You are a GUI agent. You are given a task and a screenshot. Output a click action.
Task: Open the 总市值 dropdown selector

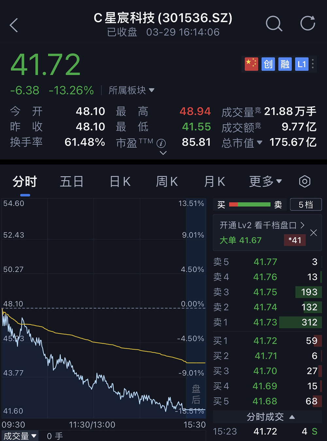242,142
